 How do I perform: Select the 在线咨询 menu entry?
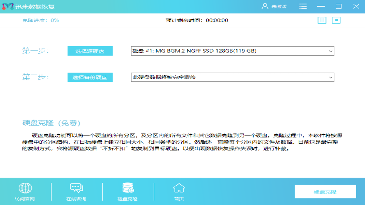pyautogui.click(x=76, y=191)
